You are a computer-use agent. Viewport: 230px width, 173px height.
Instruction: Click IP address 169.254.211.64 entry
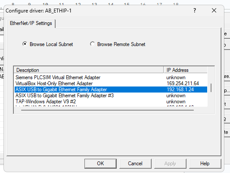coord(183,83)
